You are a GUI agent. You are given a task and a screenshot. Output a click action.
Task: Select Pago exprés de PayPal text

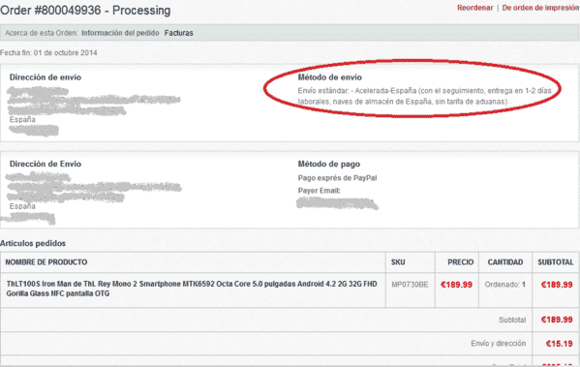[x=337, y=178]
